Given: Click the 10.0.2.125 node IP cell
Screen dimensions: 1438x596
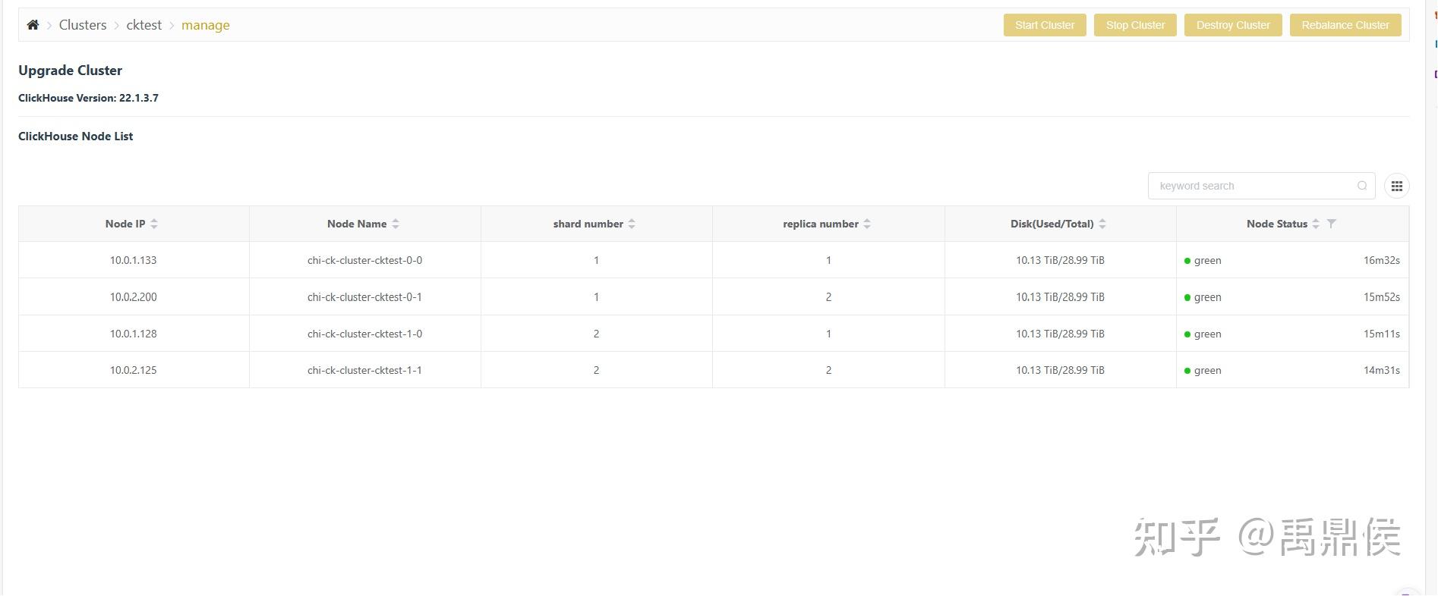Looking at the screenshot, I should point(133,370).
